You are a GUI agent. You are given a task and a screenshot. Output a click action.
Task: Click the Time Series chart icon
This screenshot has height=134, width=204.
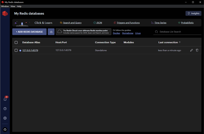(152, 23)
